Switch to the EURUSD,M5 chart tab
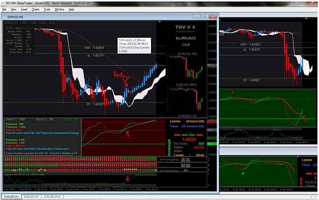Screen dimensions: 319x200 coord(31,197)
